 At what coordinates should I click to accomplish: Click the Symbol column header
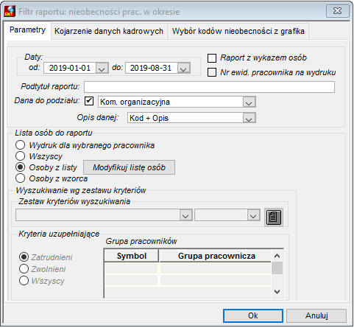pos(132,256)
